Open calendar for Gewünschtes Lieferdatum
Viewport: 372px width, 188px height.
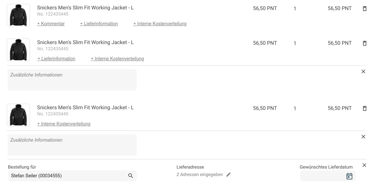click(x=349, y=176)
